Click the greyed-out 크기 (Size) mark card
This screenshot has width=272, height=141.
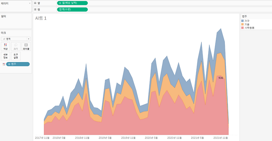(x=16, y=46)
